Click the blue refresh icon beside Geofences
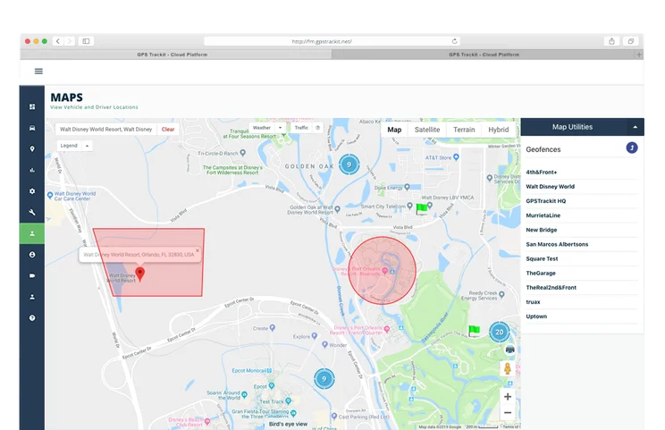This screenshot has width=665, height=430. [632, 148]
